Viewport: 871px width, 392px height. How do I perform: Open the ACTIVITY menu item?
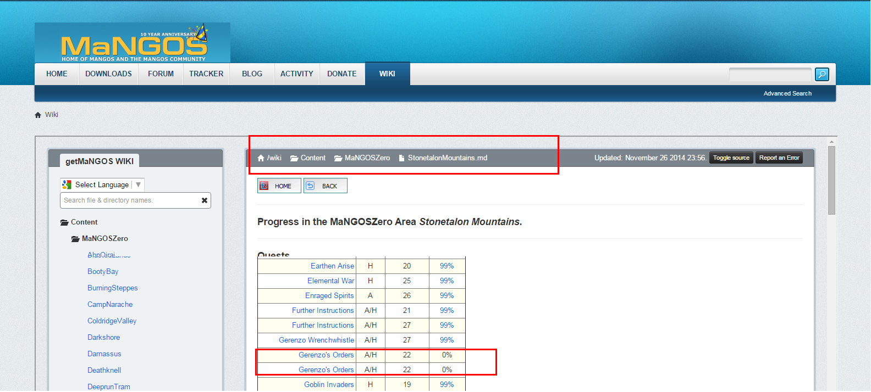pyautogui.click(x=297, y=74)
